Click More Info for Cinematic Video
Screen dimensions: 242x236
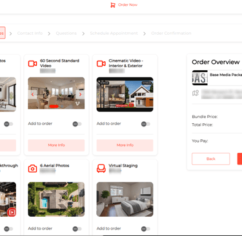coord(125,145)
